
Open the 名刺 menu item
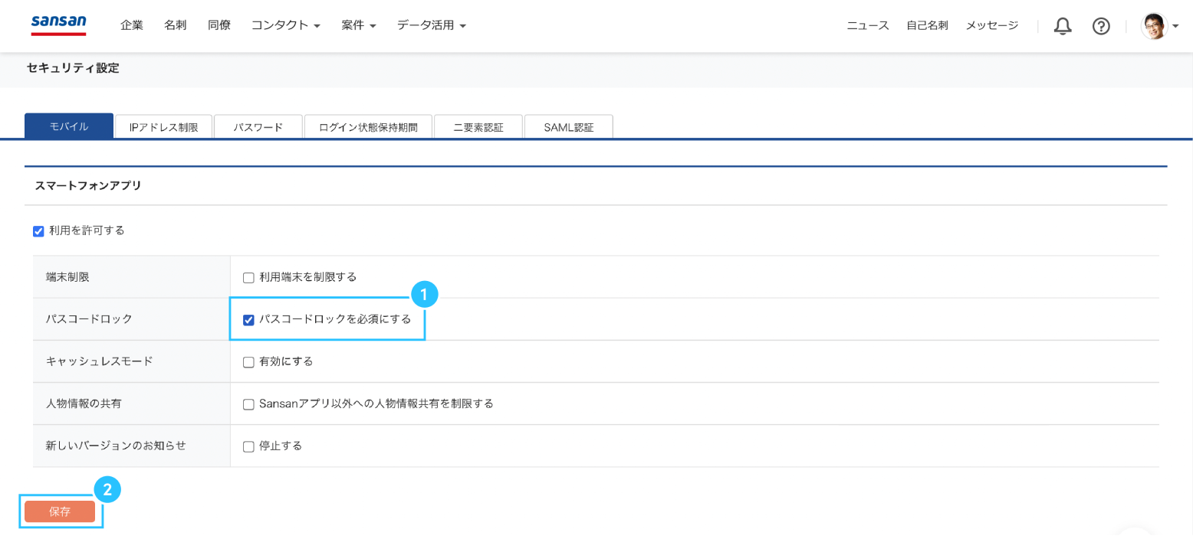pyautogui.click(x=176, y=25)
